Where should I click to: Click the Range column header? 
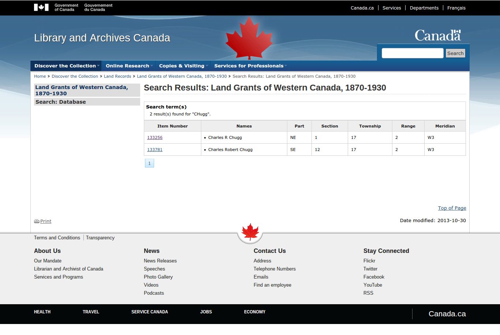(408, 126)
